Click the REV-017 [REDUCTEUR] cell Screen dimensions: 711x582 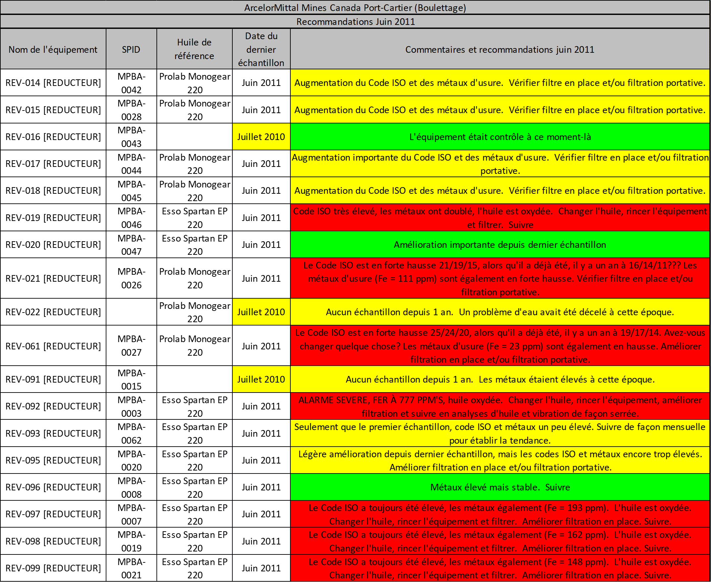[53, 164]
